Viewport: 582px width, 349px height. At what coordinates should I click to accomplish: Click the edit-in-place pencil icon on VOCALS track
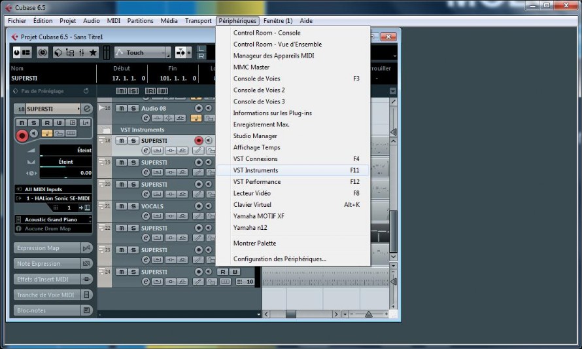click(199, 216)
